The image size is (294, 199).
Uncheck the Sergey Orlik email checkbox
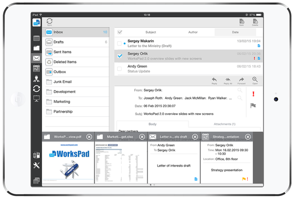tap(120, 56)
